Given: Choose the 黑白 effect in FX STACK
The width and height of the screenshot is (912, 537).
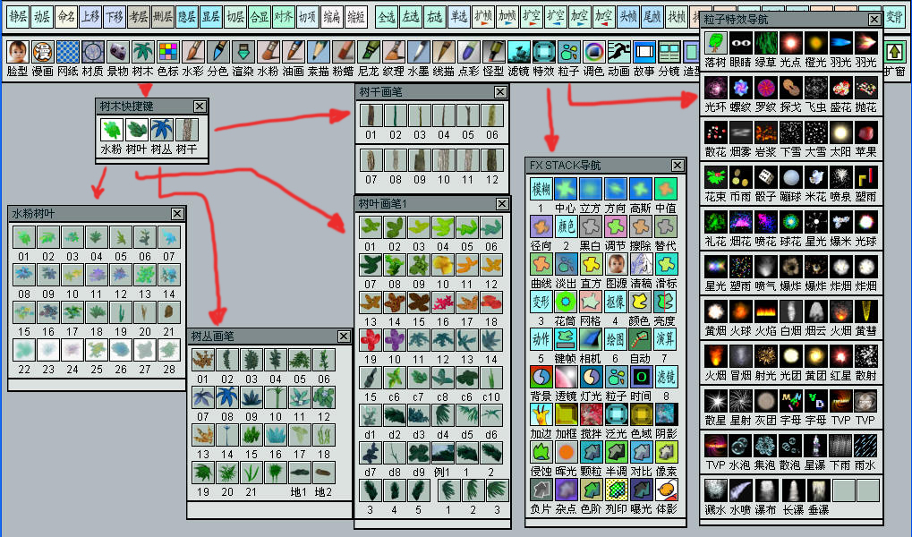Looking at the screenshot, I should click(x=591, y=226).
